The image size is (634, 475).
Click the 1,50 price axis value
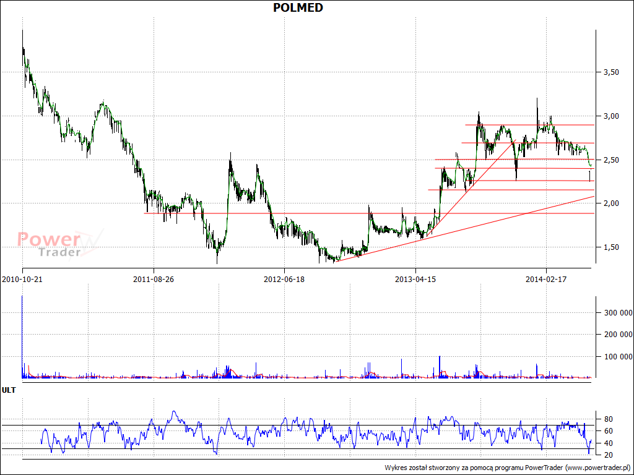[x=611, y=247]
